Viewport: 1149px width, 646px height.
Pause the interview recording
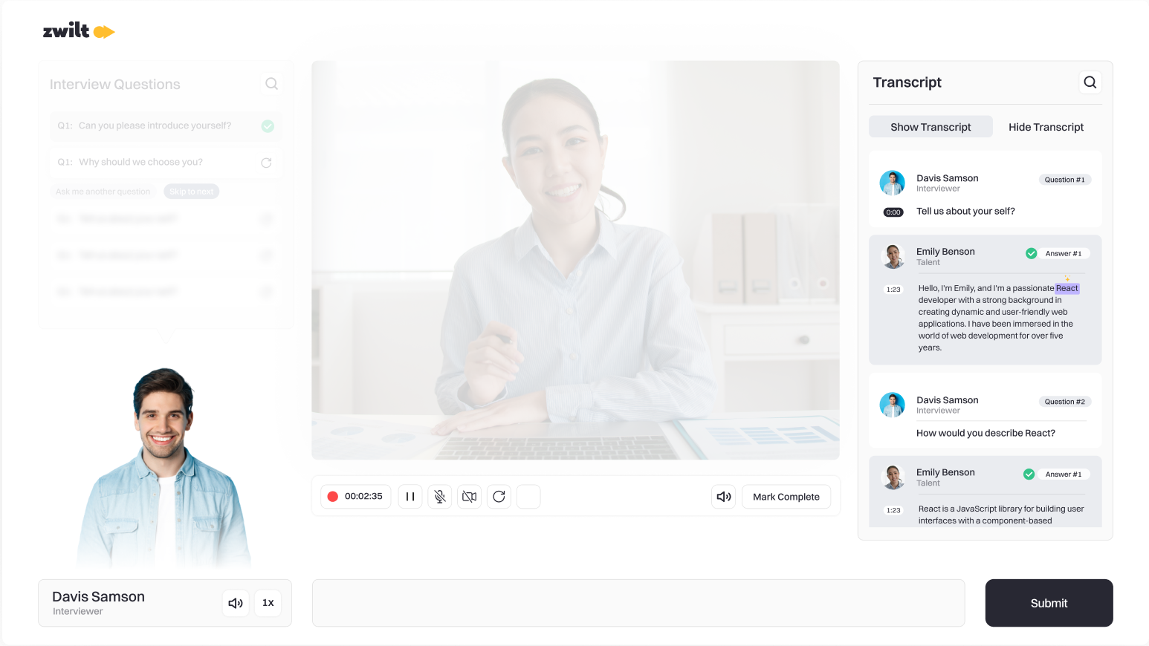[x=410, y=497]
